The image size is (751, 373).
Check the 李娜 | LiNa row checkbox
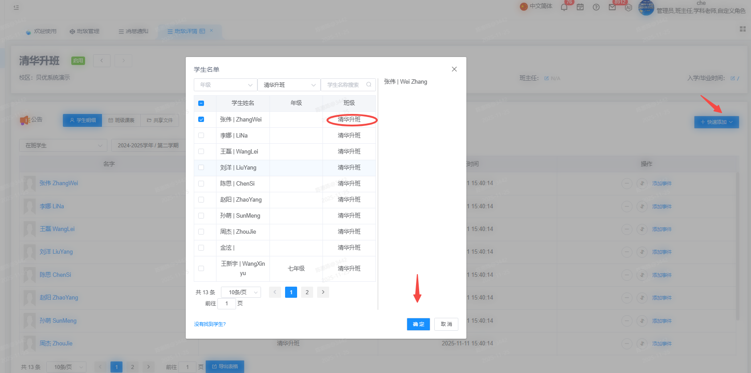pyautogui.click(x=201, y=135)
